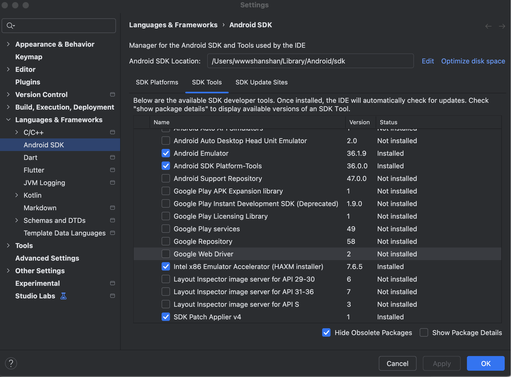Check Google Play Licensing Library checkbox

click(166, 216)
